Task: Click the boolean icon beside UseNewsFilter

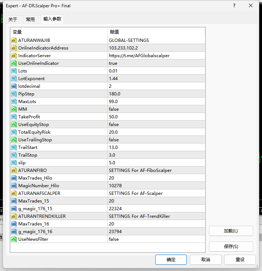Action: click(x=14, y=239)
